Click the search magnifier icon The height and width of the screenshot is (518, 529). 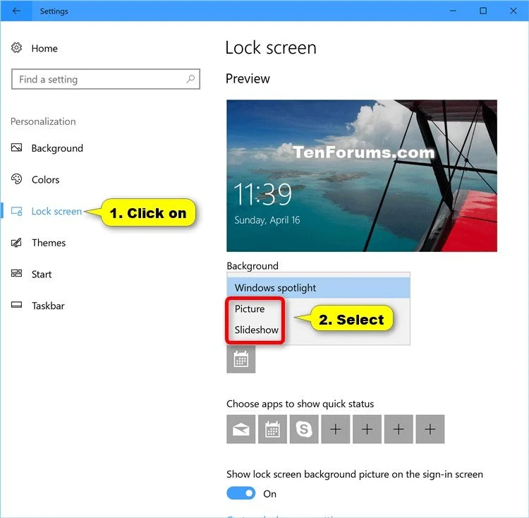tap(190, 79)
